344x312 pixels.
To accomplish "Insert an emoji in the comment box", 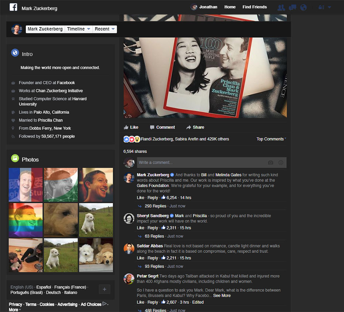I will click(281, 163).
